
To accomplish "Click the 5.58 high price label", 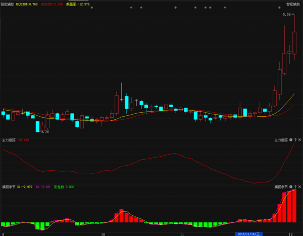I will pyautogui.click(x=287, y=15).
